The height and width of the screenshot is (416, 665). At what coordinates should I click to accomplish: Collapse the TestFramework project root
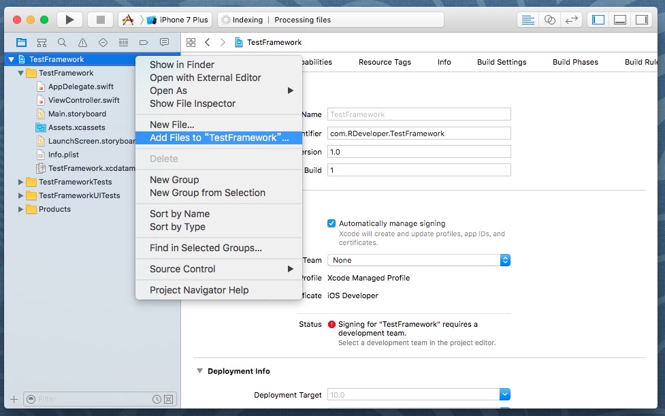[12, 59]
